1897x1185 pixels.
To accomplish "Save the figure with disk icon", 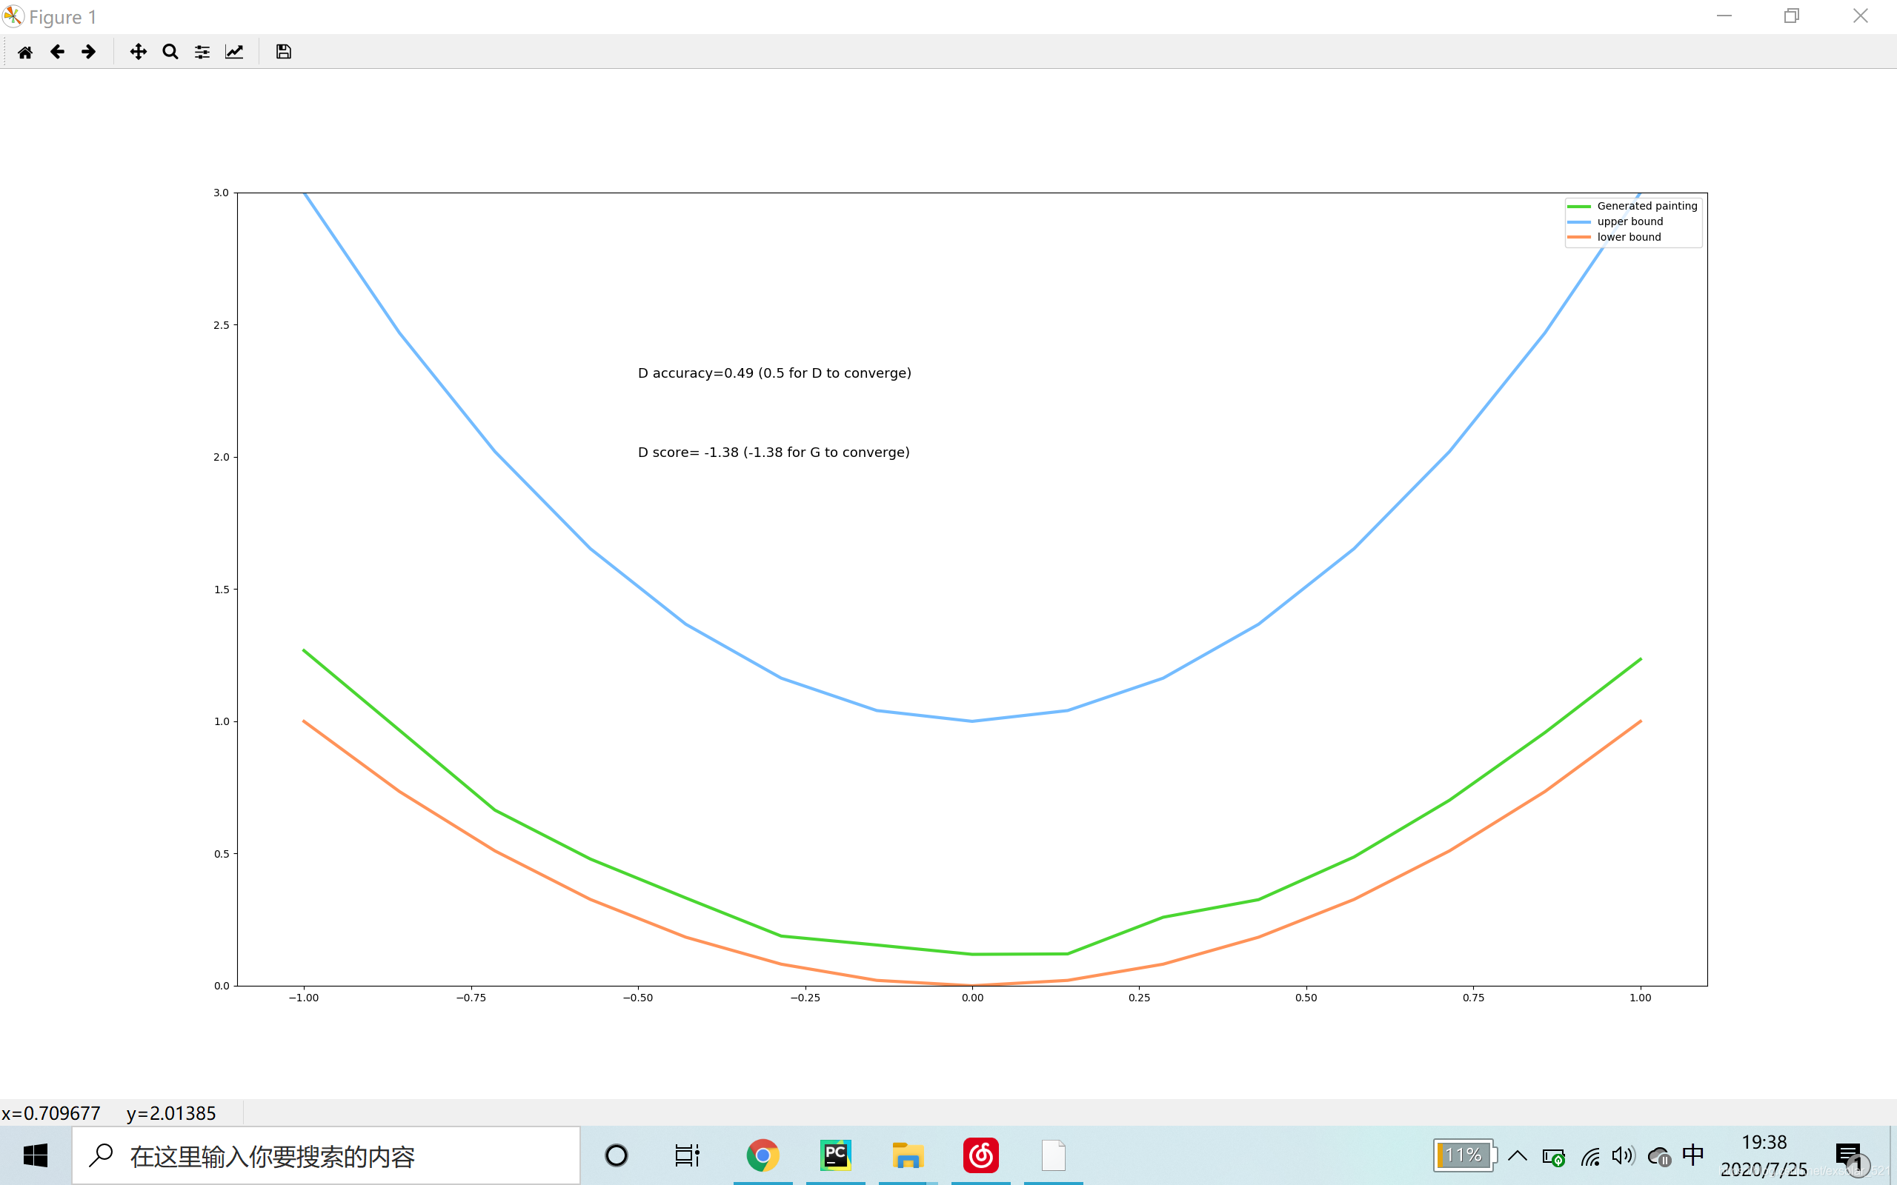I will [284, 52].
